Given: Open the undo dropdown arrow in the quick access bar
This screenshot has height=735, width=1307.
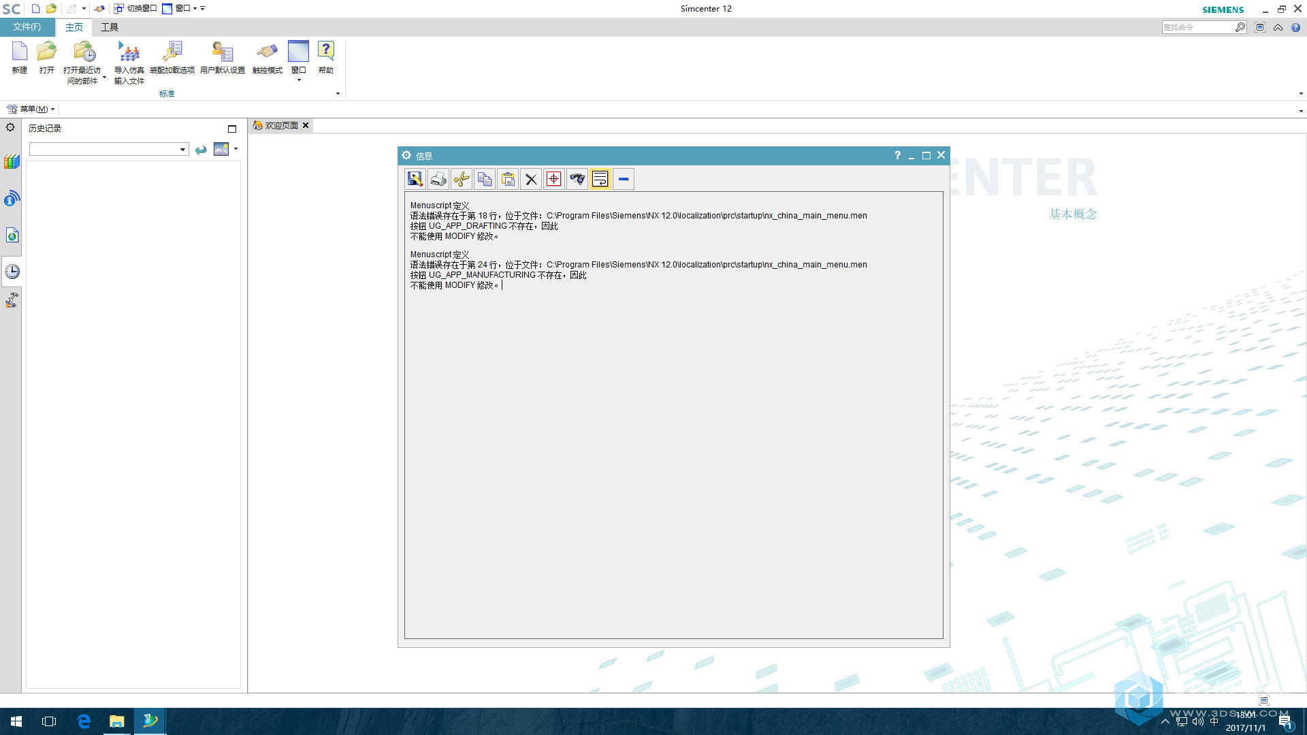Looking at the screenshot, I should (x=84, y=9).
